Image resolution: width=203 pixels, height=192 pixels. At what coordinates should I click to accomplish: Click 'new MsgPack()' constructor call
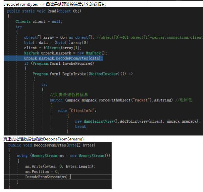tap(94, 53)
